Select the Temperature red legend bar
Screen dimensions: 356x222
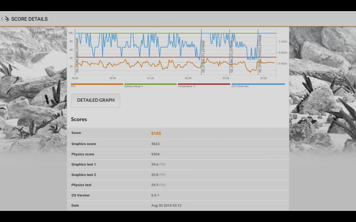pos(204,84)
